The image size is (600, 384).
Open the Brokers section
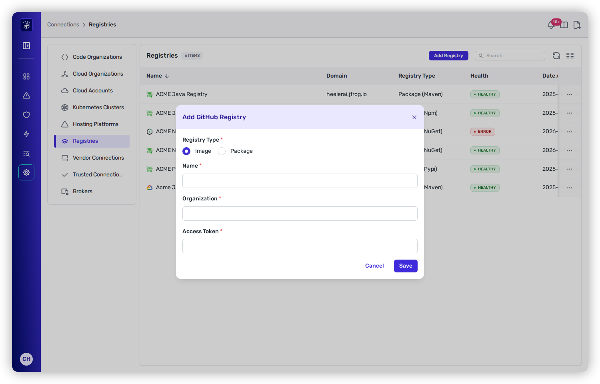point(92,191)
